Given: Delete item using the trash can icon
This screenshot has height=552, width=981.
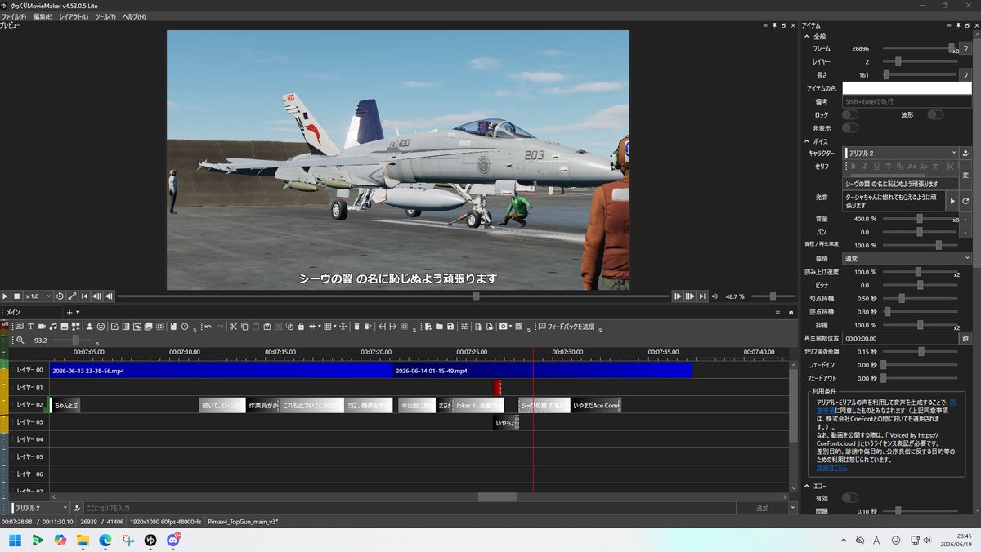Looking at the screenshot, I should [357, 327].
